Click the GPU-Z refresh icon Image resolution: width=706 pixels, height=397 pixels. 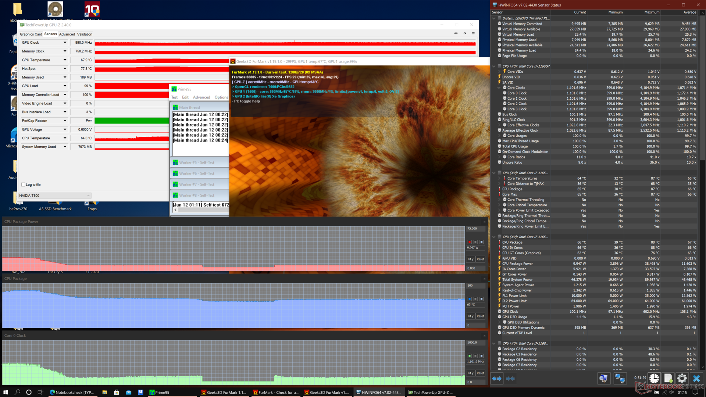pyautogui.click(x=465, y=33)
